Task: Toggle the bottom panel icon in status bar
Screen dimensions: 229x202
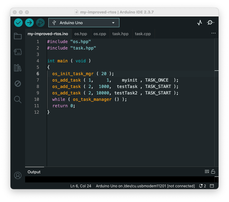Action: coord(212,186)
